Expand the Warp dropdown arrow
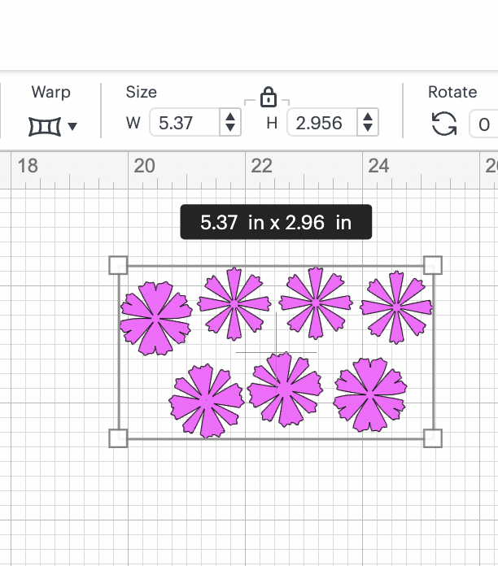 point(72,126)
